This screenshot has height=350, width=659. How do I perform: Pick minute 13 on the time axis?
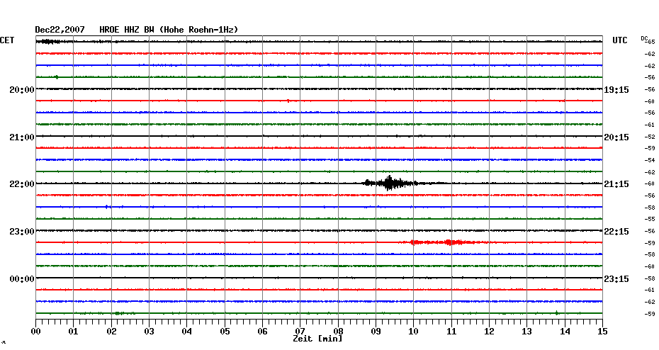(x=526, y=332)
